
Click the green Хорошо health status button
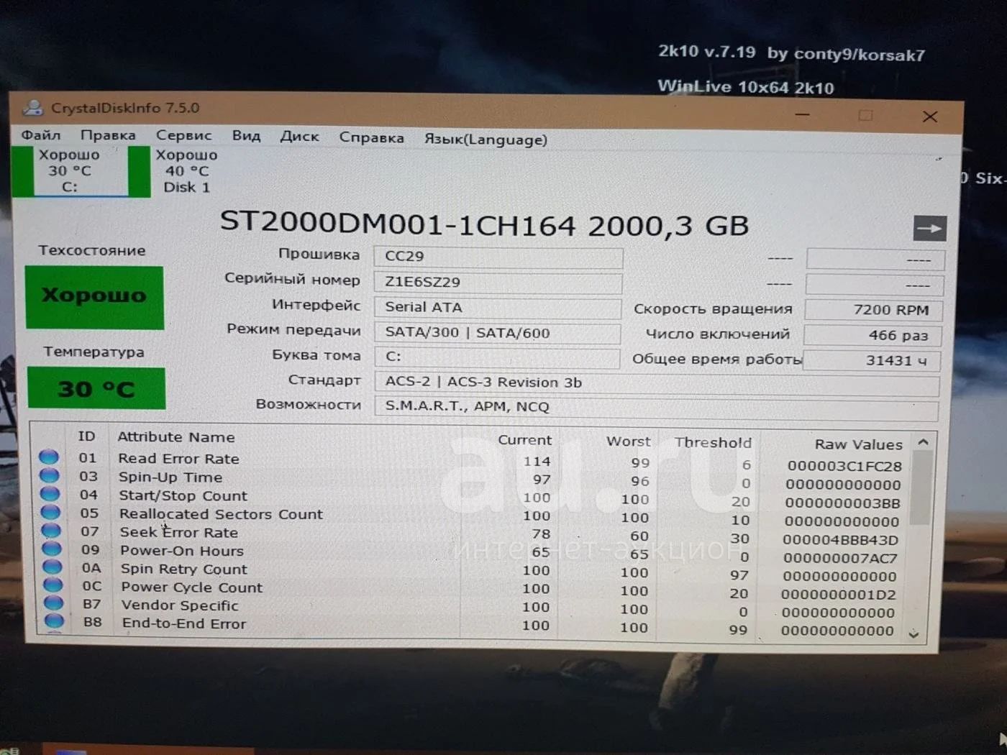point(94,296)
